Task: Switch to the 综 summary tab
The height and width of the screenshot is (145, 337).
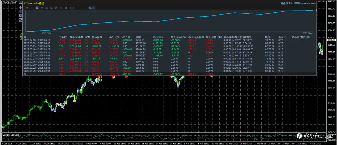Action: [28, 8]
